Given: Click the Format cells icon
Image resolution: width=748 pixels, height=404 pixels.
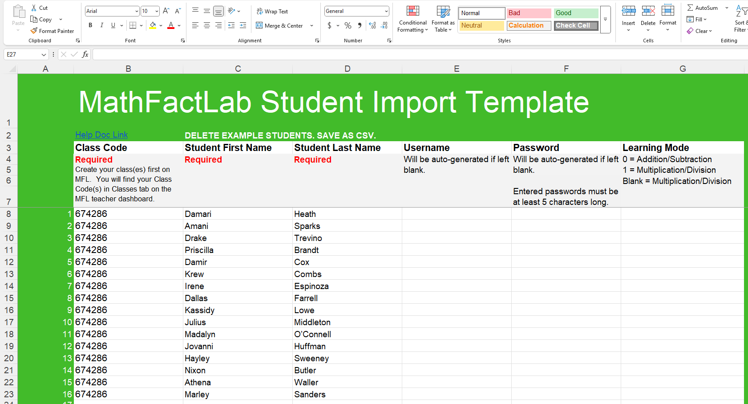Looking at the screenshot, I should tap(668, 11).
